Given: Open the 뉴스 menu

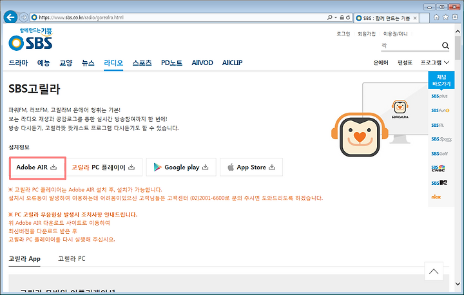Looking at the screenshot, I should [88, 62].
